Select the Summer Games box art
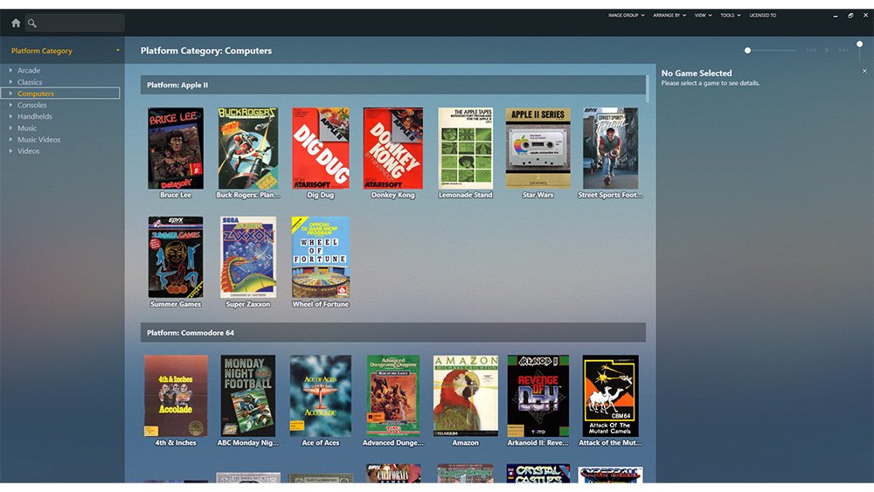The width and height of the screenshot is (874, 492). pos(176,258)
